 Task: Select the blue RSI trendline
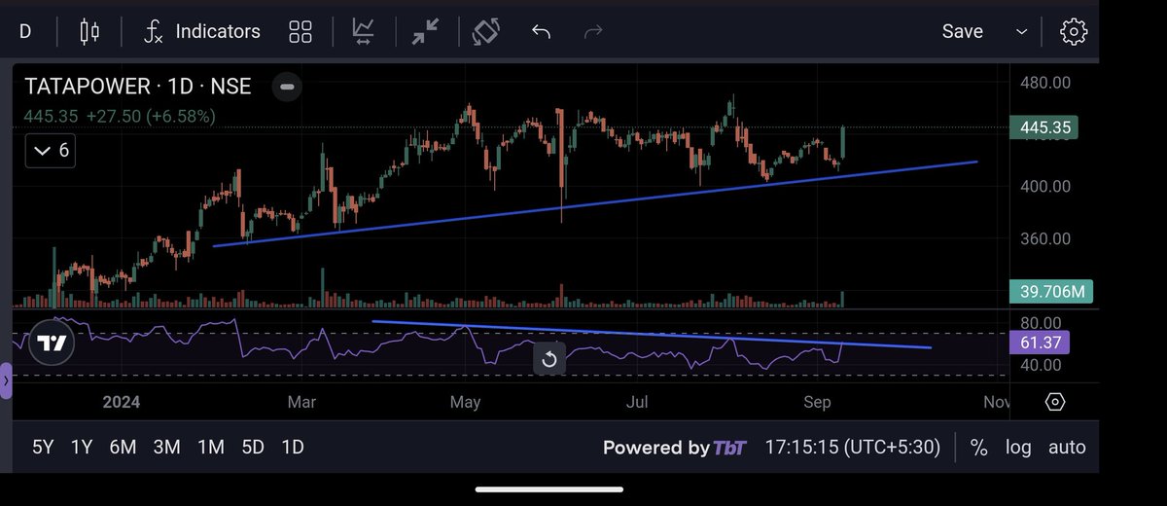(x=652, y=334)
